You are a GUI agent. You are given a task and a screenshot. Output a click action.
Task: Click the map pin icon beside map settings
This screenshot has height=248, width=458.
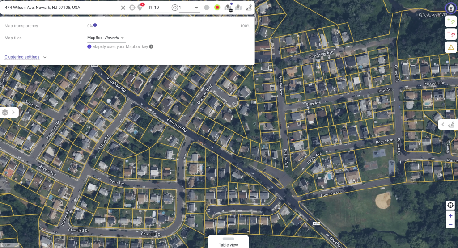(x=238, y=8)
